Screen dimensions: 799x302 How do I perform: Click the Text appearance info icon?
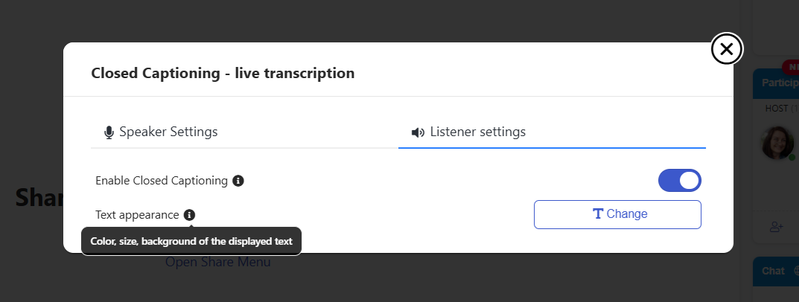189,215
